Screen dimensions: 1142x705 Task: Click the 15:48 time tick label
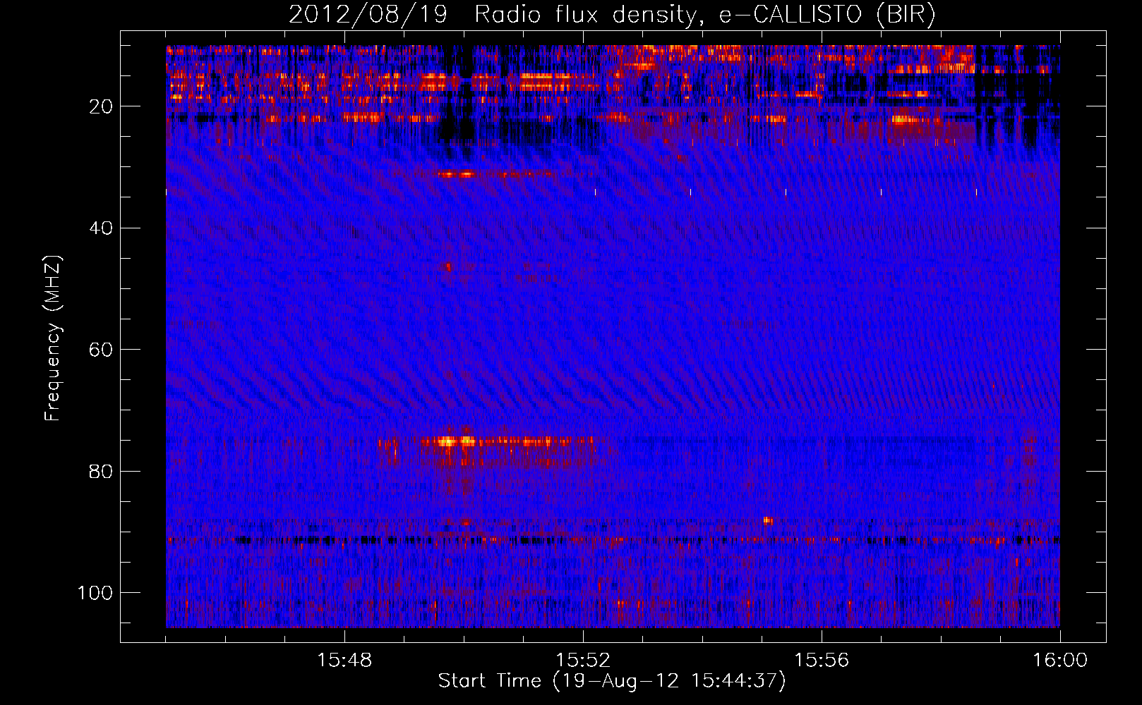tap(344, 661)
